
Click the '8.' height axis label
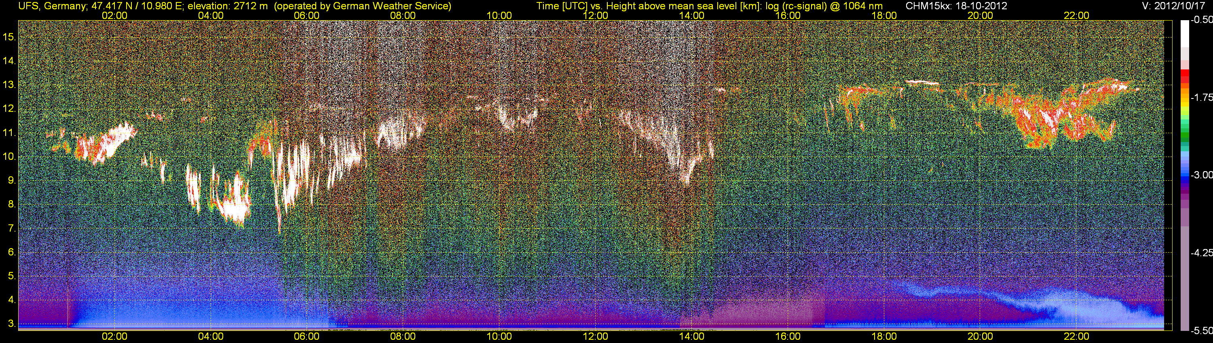12,205
